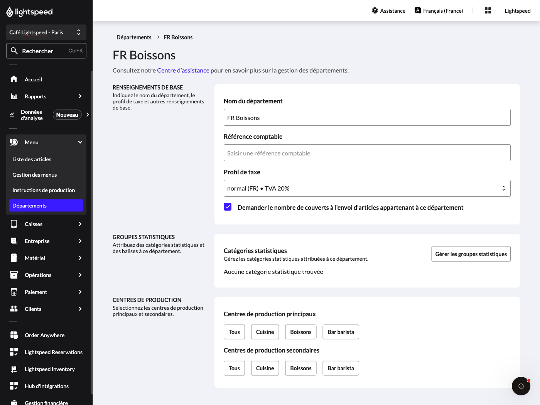Click the Menu plate icon
The height and width of the screenshot is (405, 540).
tap(14, 142)
